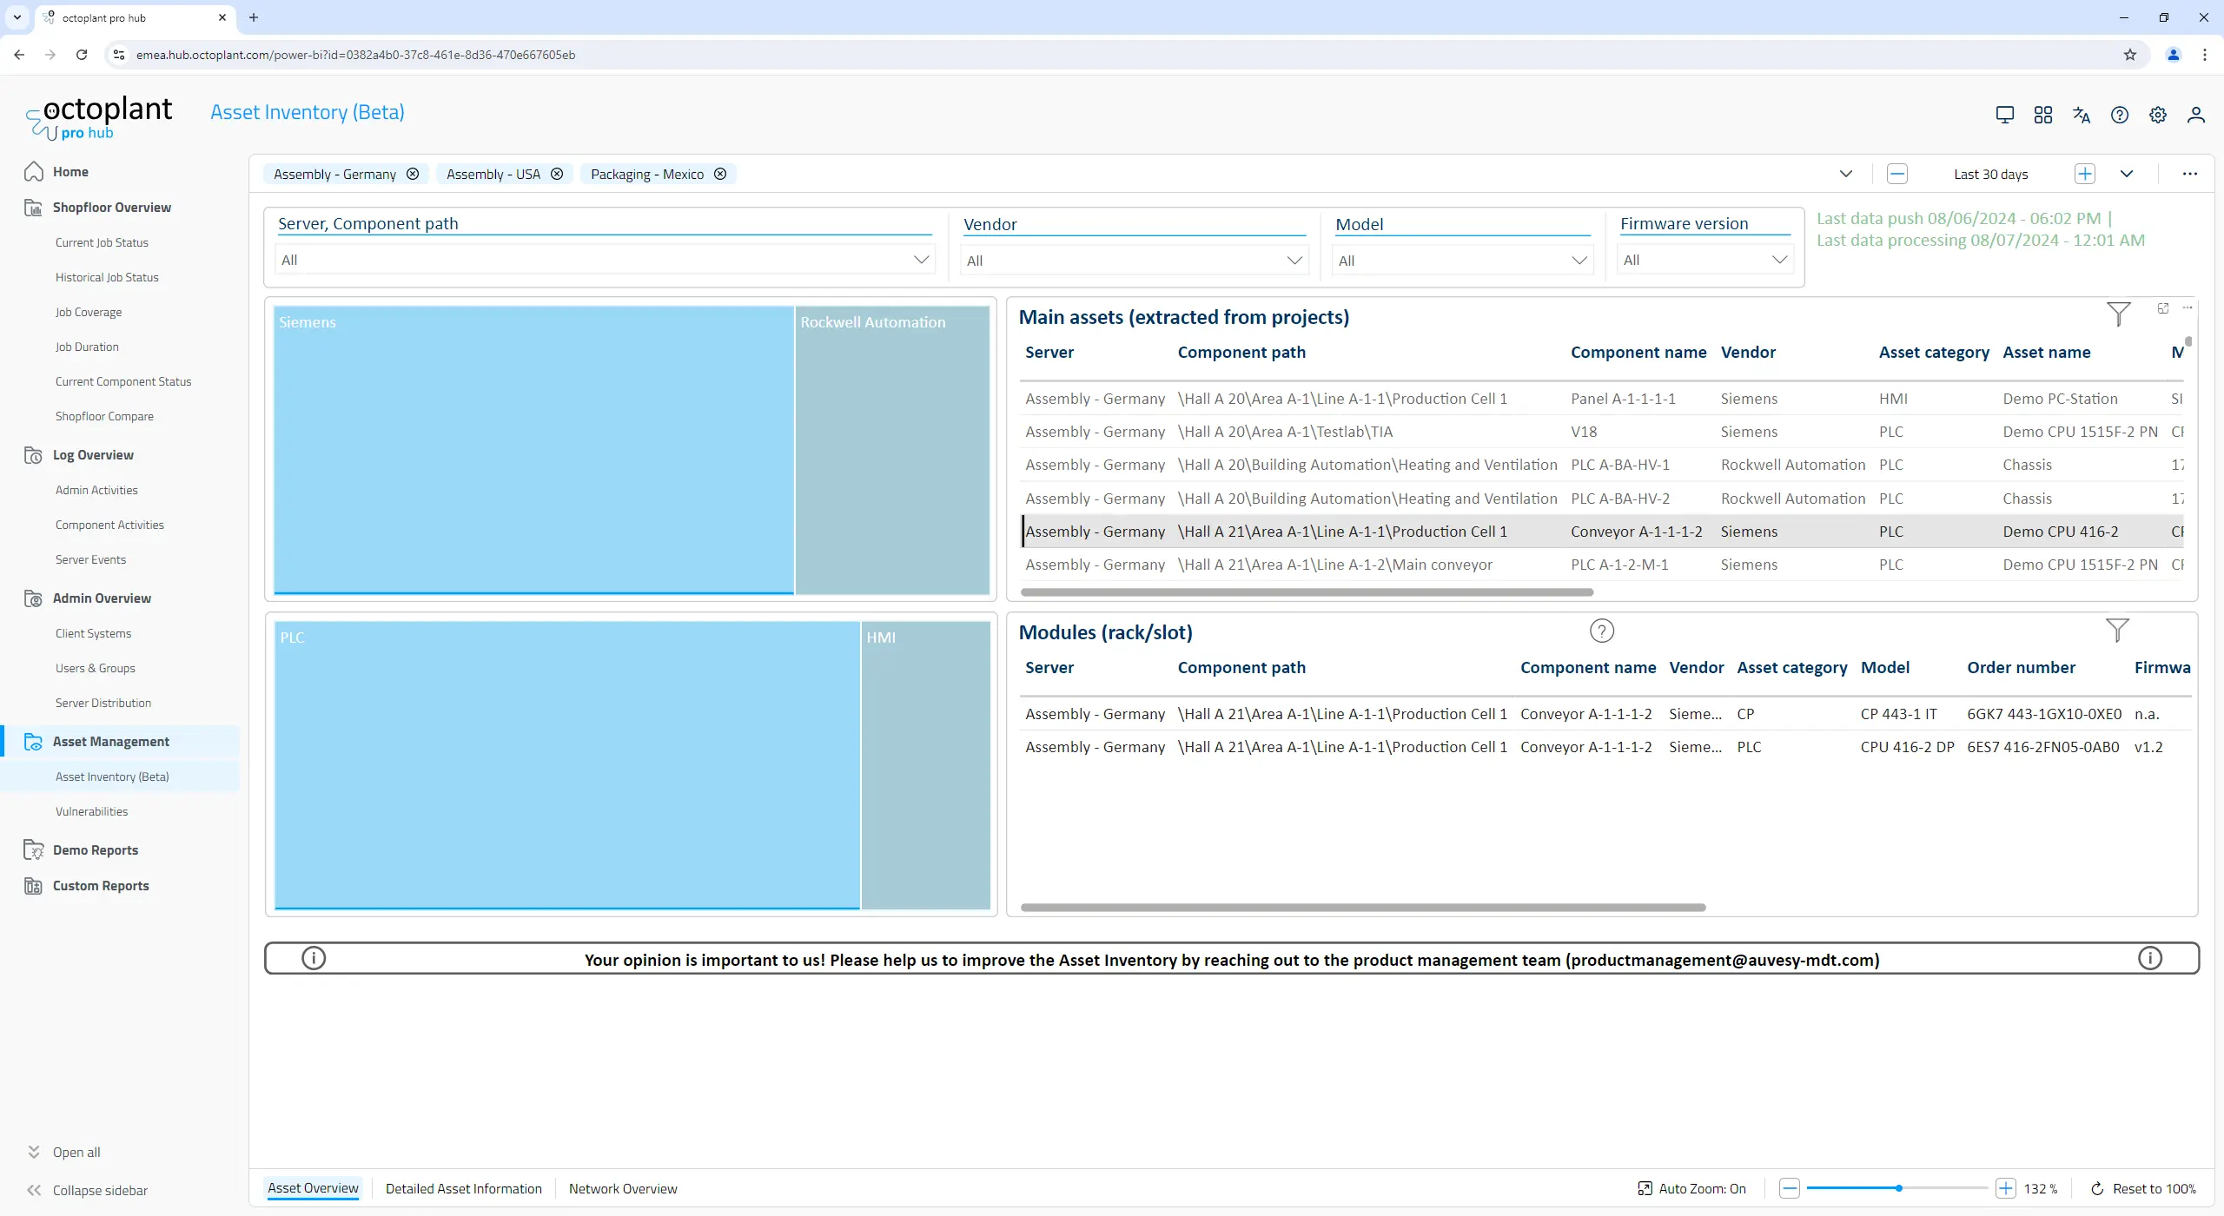Click the Asset Inventory (Beta) sidebar icon
This screenshot has width=2224, height=1216.
coord(112,776)
